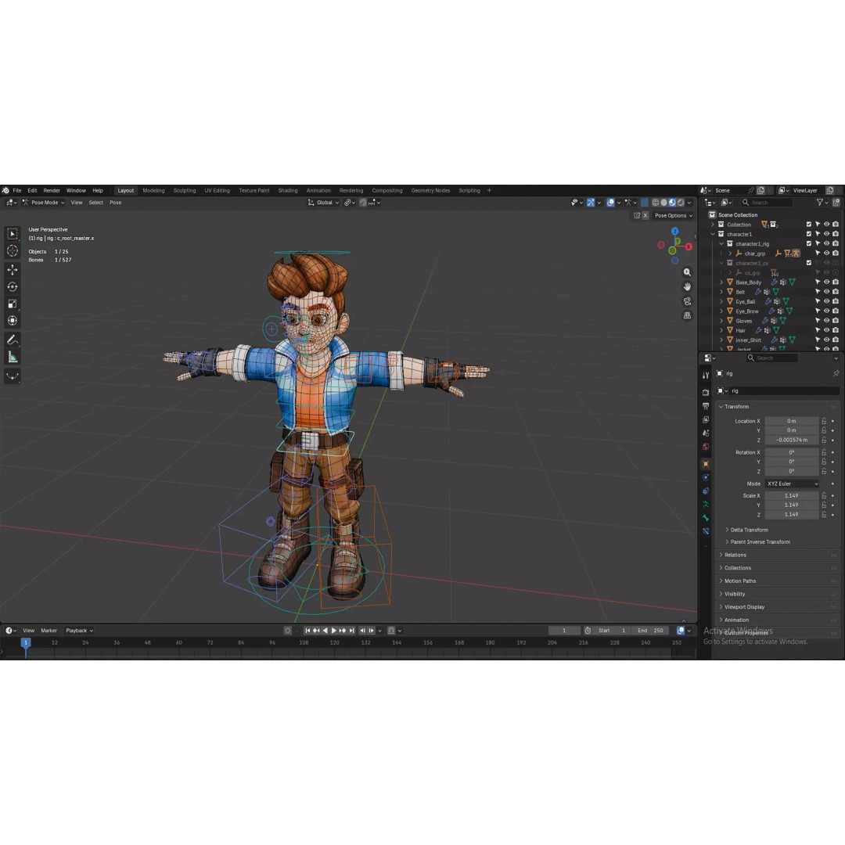Select the Select Box tool
845x845 pixels.
[x=13, y=234]
